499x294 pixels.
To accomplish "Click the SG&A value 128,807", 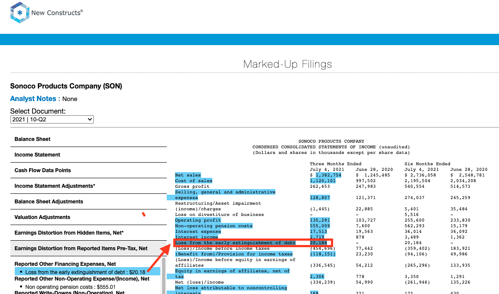I will tap(320, 198).
